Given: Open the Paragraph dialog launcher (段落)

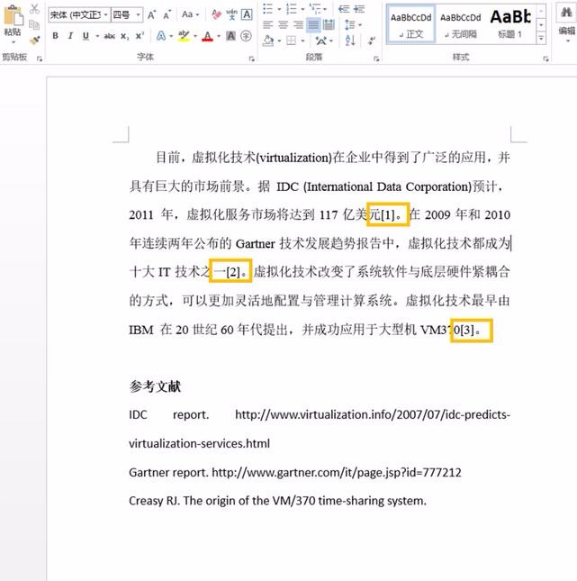Looking at the screenshot, I should point(376,59).
